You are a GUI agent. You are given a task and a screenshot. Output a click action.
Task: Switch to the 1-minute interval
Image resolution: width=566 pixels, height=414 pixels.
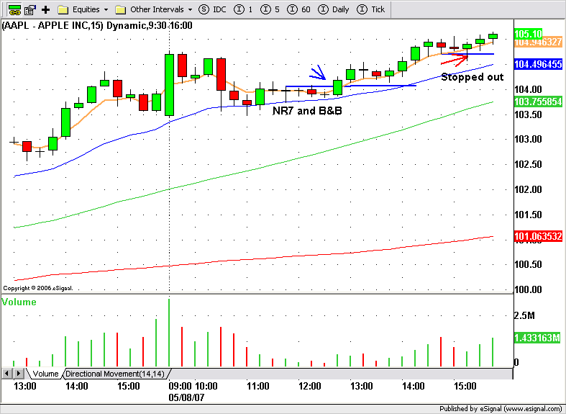point(243,10)
